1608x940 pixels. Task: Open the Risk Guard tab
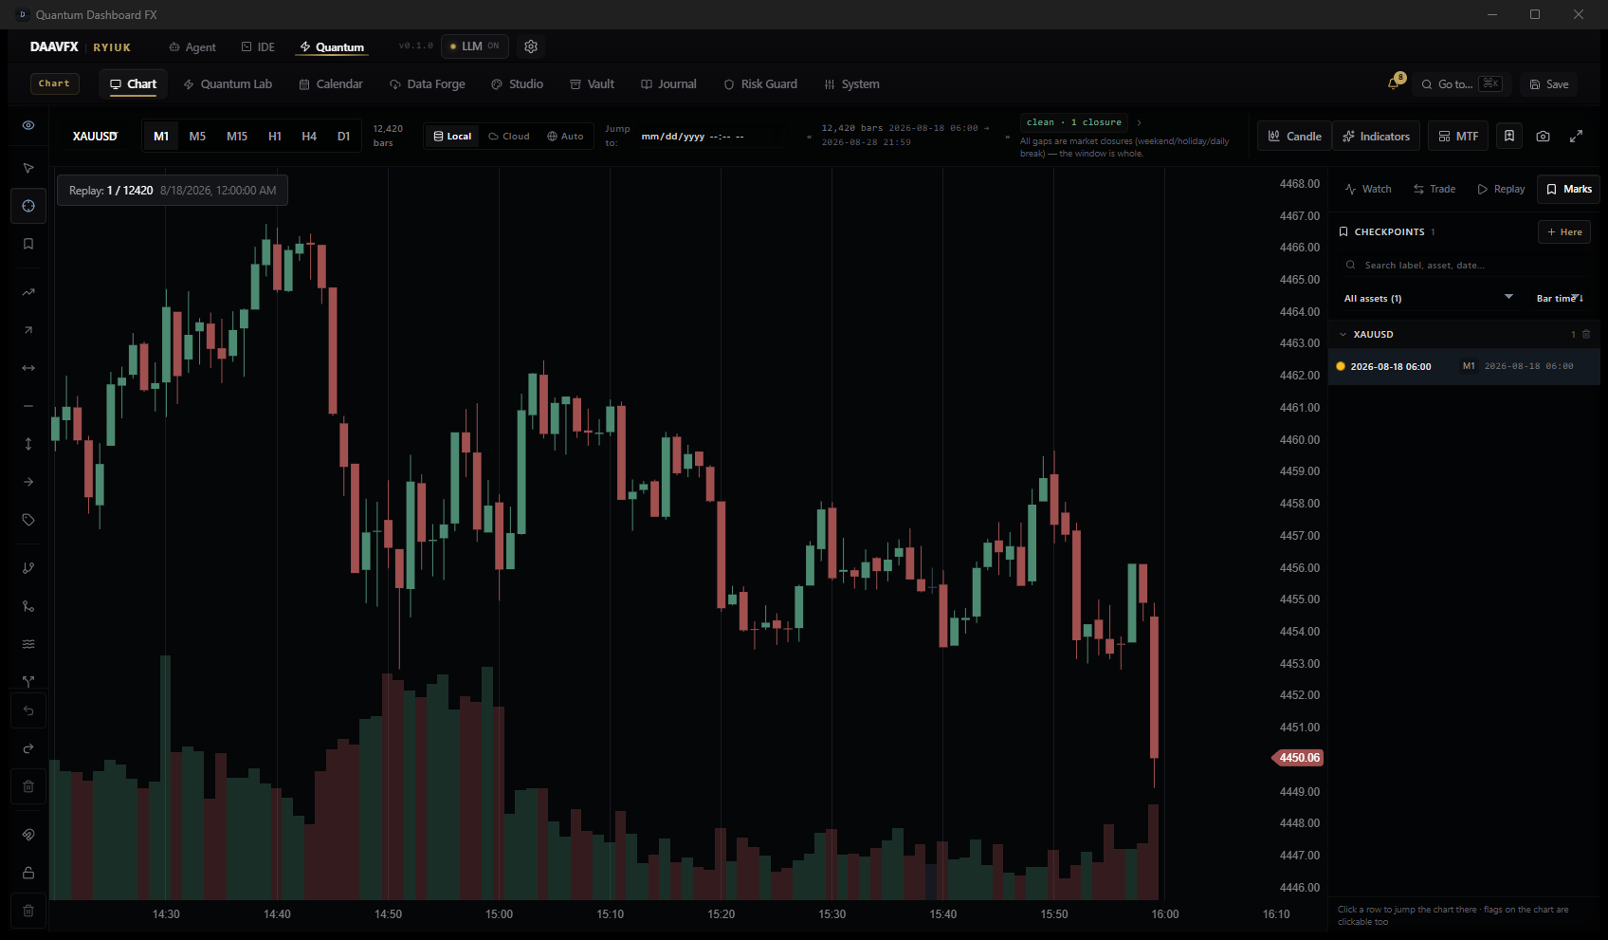[760, 84]
